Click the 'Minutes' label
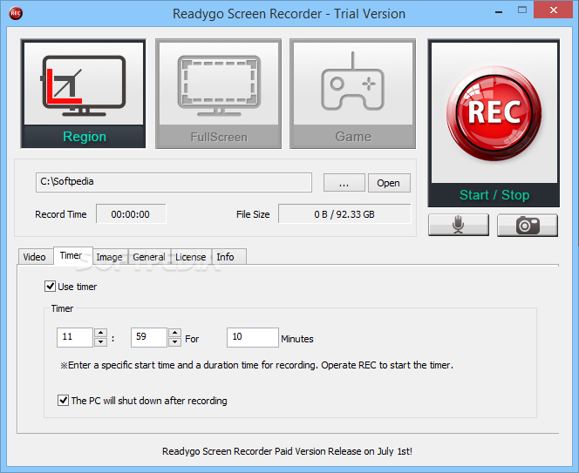Screen dimensions: 579x473 pyautogui.click(x=296, y=339)
